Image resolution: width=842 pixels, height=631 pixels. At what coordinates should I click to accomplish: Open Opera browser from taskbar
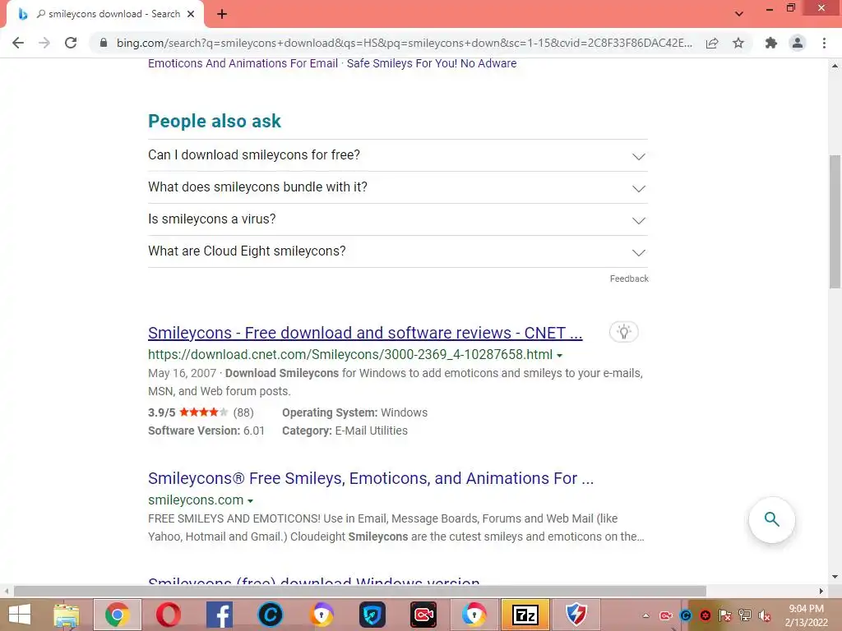(168, 615)
